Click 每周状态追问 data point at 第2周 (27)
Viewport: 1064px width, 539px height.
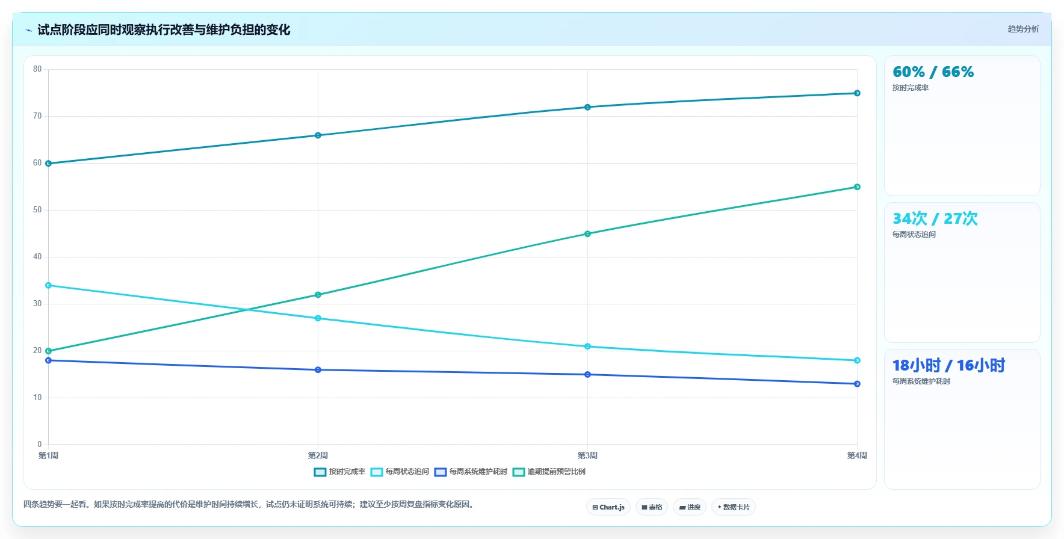coord(318,318)
